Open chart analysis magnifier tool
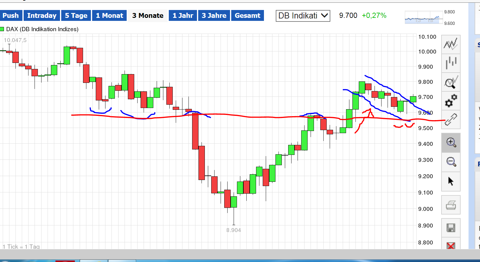 [451, 82]
